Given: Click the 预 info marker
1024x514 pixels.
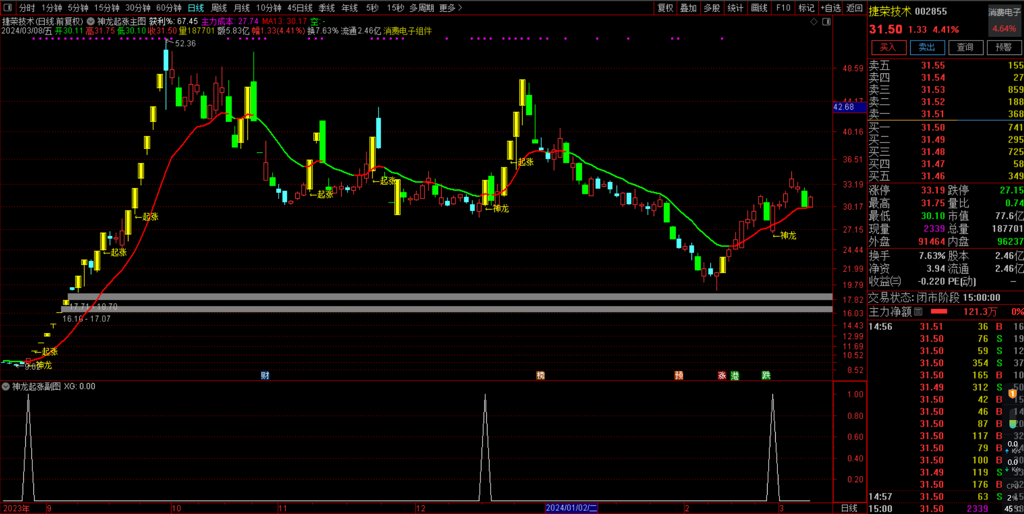Looking at the screenshot, I should click(679, 375).
